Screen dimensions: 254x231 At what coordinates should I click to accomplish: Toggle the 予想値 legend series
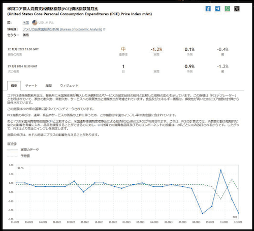click(x=18, y=156)
